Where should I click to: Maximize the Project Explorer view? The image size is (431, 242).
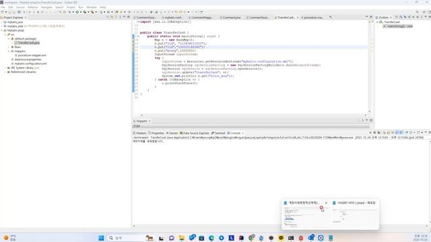tap(129, 17)
